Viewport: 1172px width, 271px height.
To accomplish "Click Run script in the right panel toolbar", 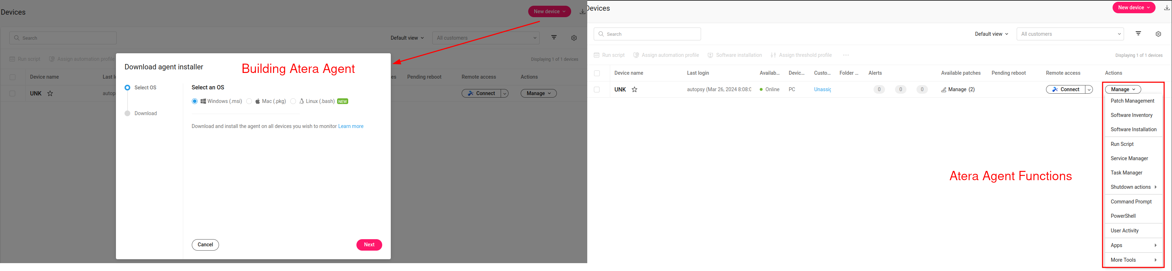I will click(609, 55).
